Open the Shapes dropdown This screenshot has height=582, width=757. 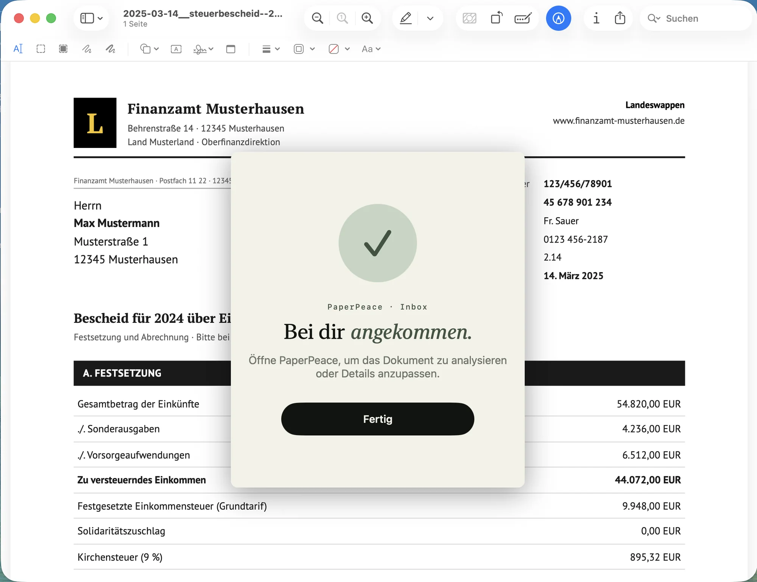149,49
